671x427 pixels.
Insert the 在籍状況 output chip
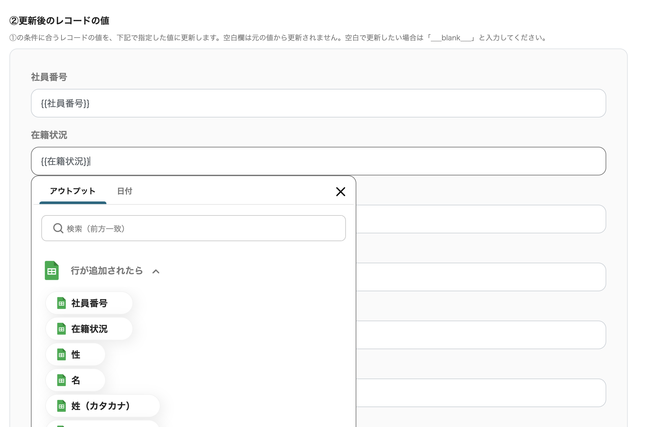pos(89,329)
